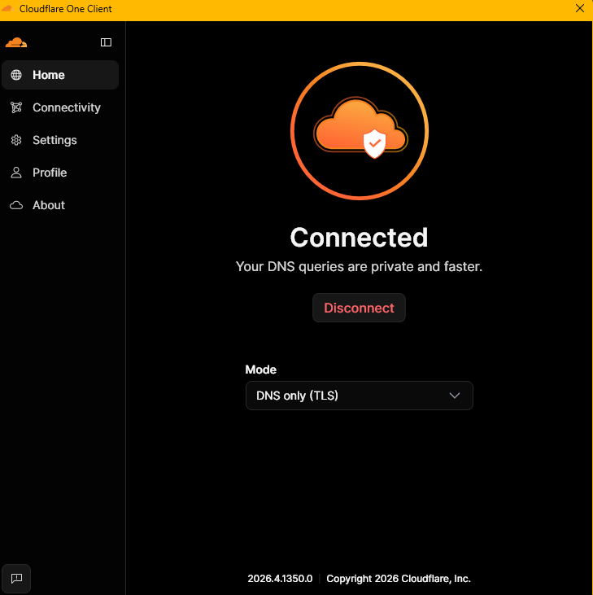Click the Disconnect button
The image size is (593, 595).
[x=359, y=308]
